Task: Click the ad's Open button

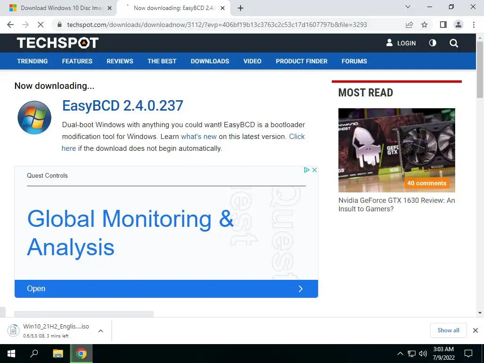Action: pos(166,289)
